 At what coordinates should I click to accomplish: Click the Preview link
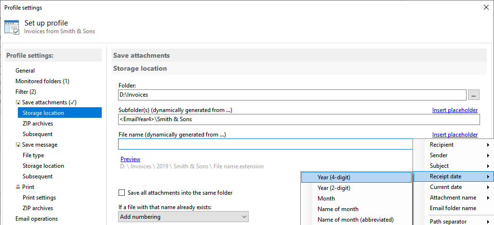[131, 159]
